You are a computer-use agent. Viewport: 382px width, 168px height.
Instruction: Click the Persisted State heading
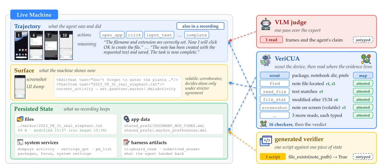33,109
